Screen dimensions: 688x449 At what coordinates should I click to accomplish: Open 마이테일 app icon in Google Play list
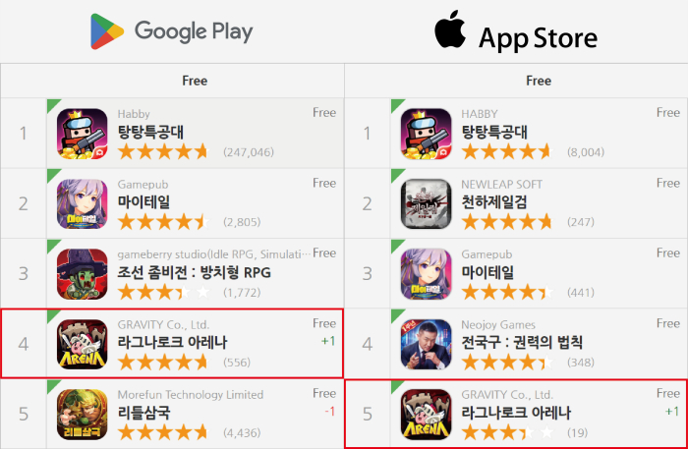point(82,204)
